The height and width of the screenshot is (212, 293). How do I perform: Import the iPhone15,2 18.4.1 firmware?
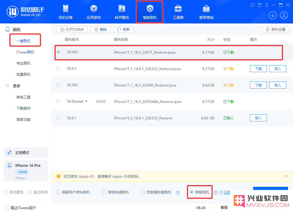258,118
